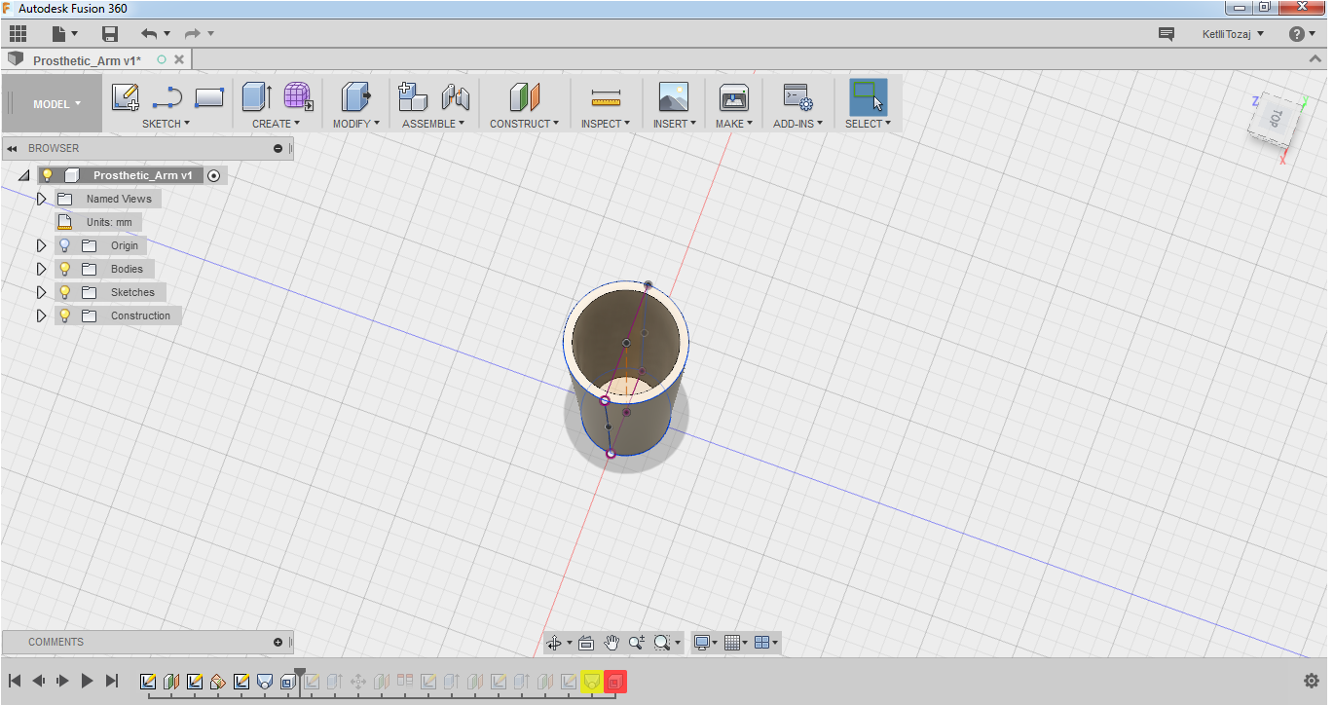The height and width of the screenshot is (705, 1334).
Task: Click the 3D Print make icon
Action: (x=734, y=97)
